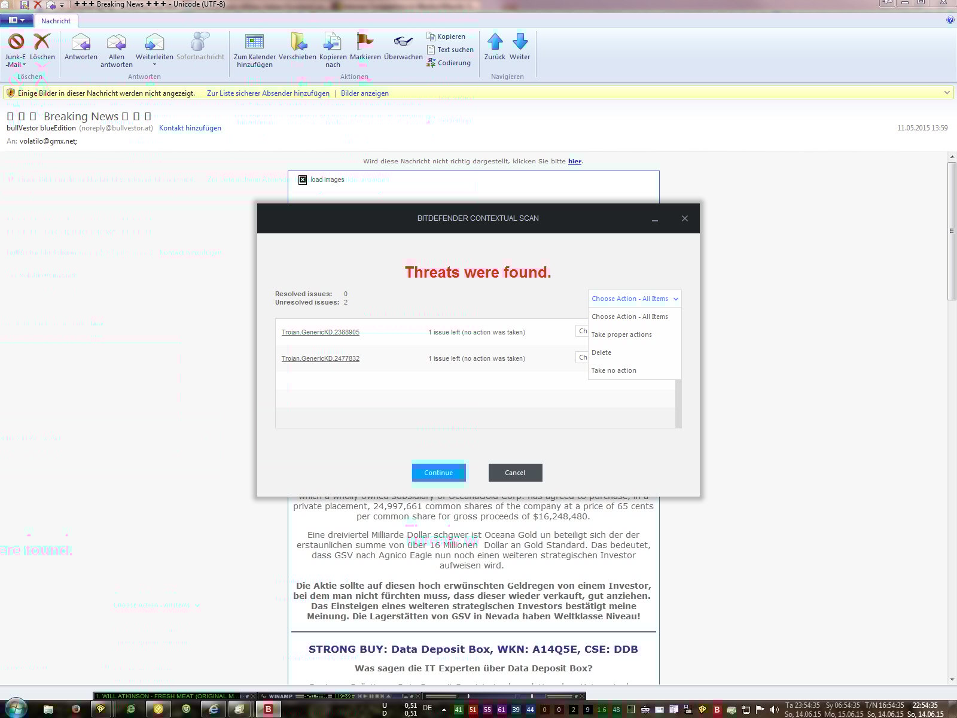The height and width of the screenshot is (718, 957).
Task: Minimize the Bitdefender Contextual Scan dialog
Action: pyautogui.click(x=655, y=219)
